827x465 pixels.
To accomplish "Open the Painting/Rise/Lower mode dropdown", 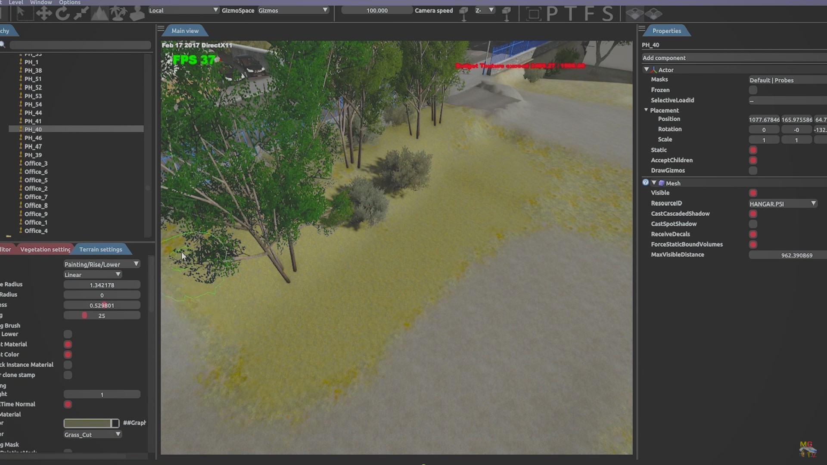I will click(102, 264).
